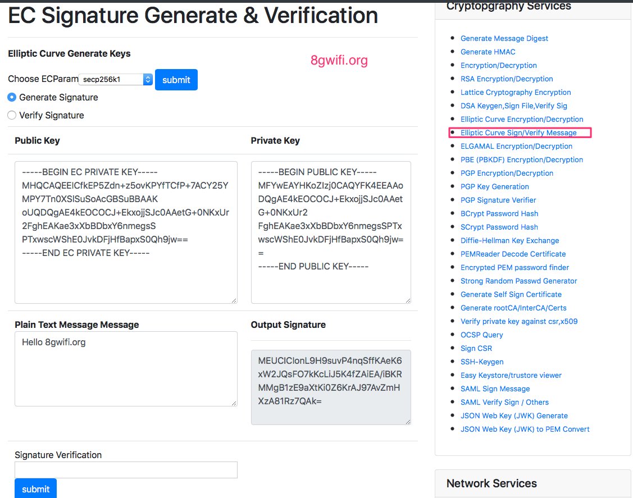Screen dimensions: 633x498
Task: Select the Output Signature text box
Action: (330, 387)
